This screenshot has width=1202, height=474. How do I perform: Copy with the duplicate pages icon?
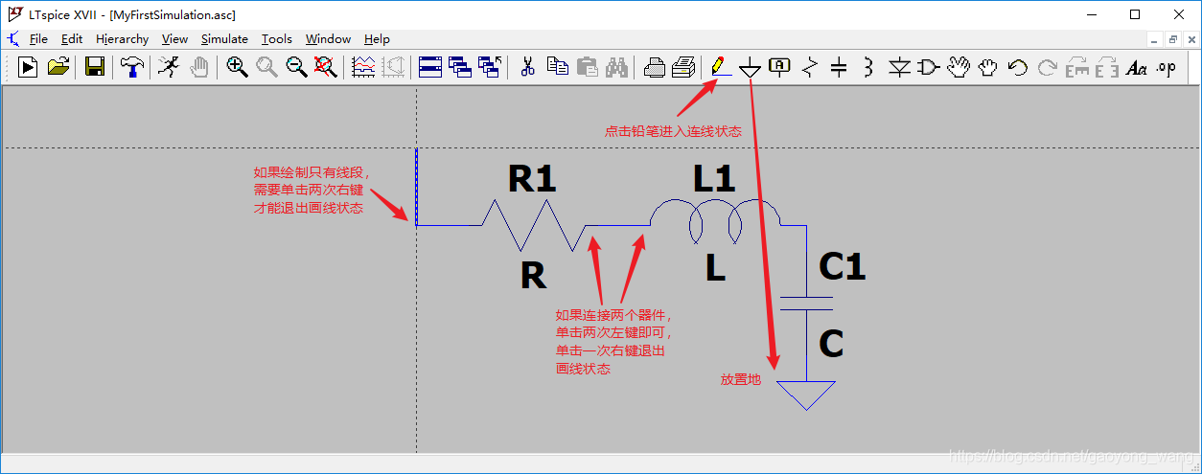tap(557, 67)
